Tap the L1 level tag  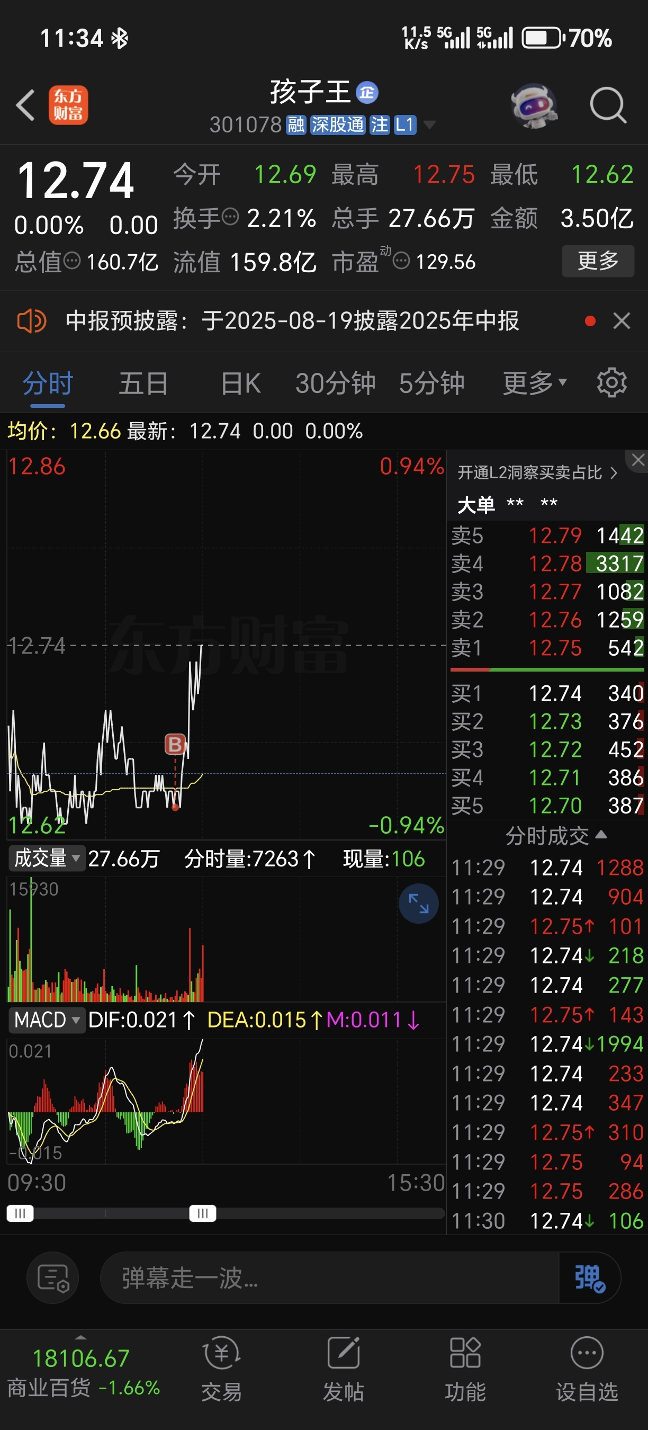(x=404, y=125)
